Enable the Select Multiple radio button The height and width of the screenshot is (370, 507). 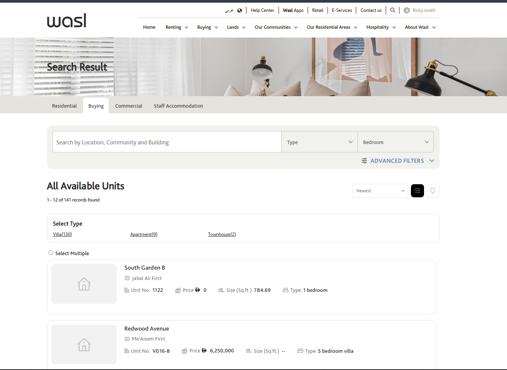point(51,253)
